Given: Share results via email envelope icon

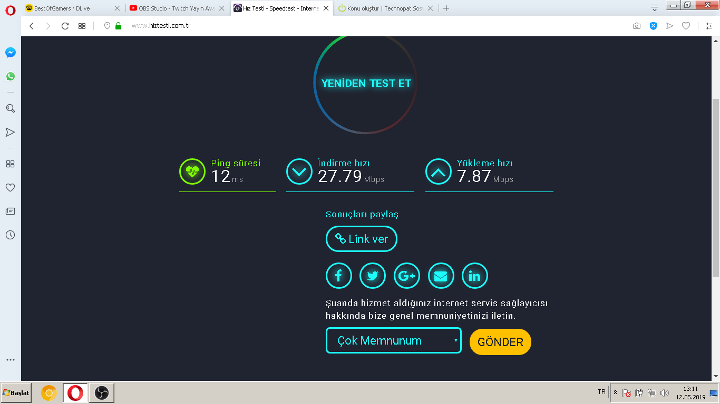Looking at the screenshot, I should click(x=441, y=276).
